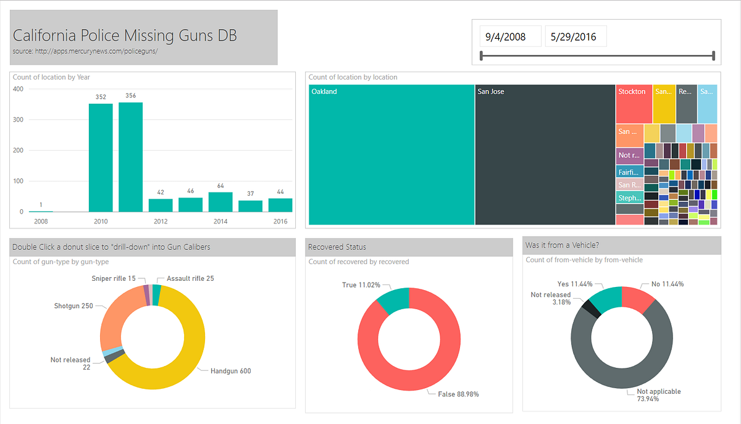The width and height of the screenshot is (741, 424).
Task: Select the San Jose tile in the treemap
Action: click(x=543, y=154)
